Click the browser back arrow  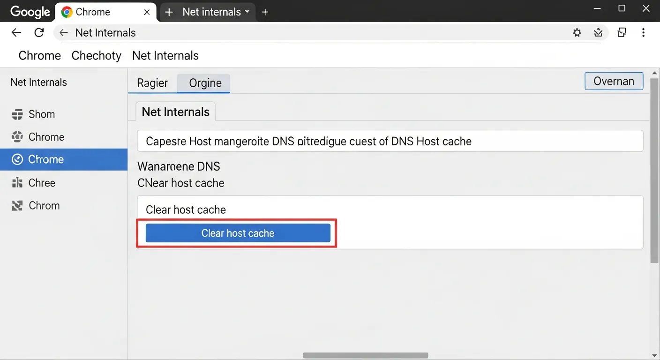16,32
